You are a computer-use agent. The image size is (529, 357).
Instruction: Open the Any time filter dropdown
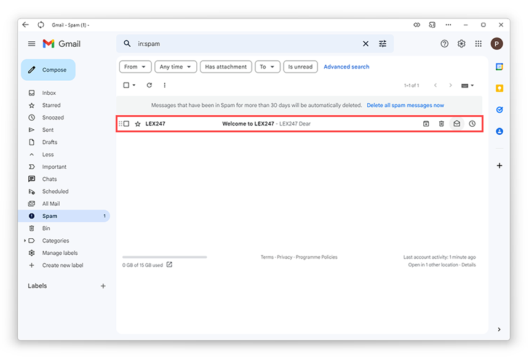tap(175, 66)
